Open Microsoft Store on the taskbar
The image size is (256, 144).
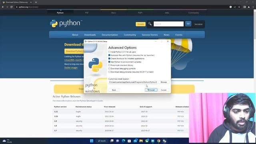pyautogui.click(x=129, y=141)
